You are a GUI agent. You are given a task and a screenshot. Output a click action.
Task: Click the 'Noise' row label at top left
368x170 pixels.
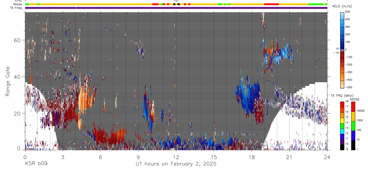18,4
